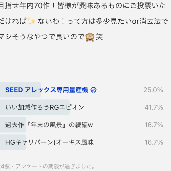Click the 25.0% result percentage
This screenshot has height=171, width=171.
tap(153, 90)
